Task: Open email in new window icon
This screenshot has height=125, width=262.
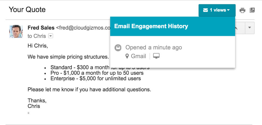Action: [x=252, y=10]
